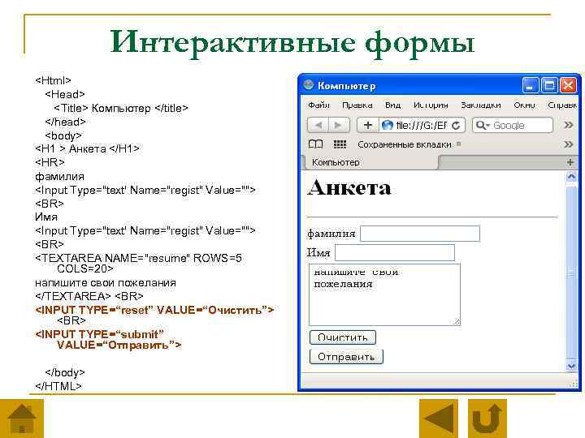This screenshot has height=438, width=585.
Task: Open the История menu
Action: (431, 105)
